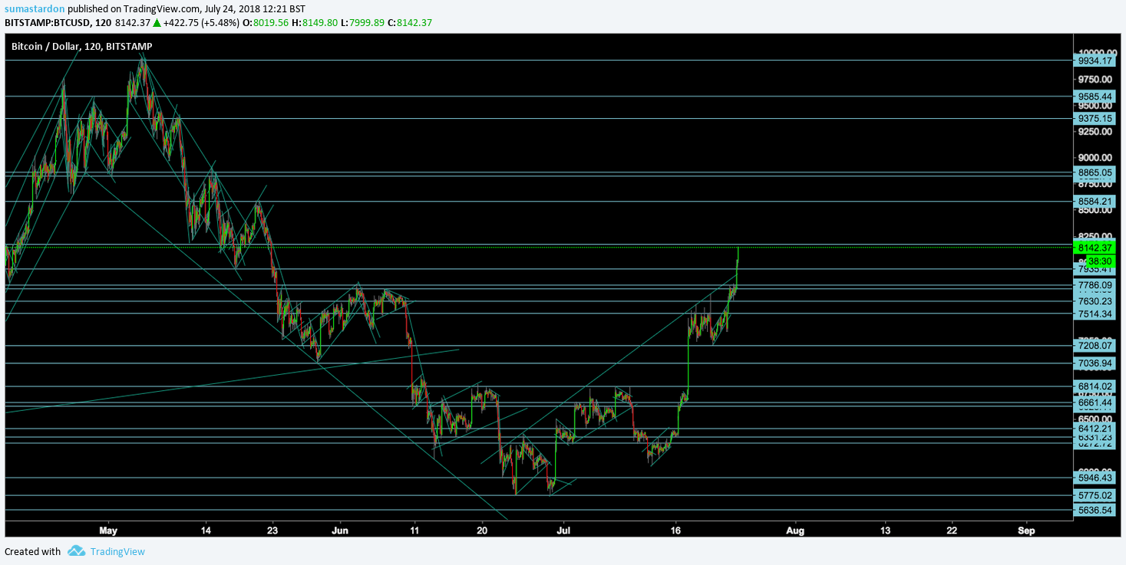
Task: Click the green current price label 8142.37
Action: pos(1095,248)
